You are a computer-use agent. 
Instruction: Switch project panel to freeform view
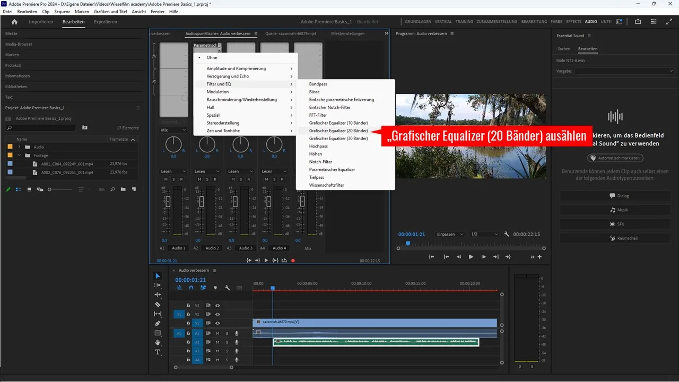40,189
